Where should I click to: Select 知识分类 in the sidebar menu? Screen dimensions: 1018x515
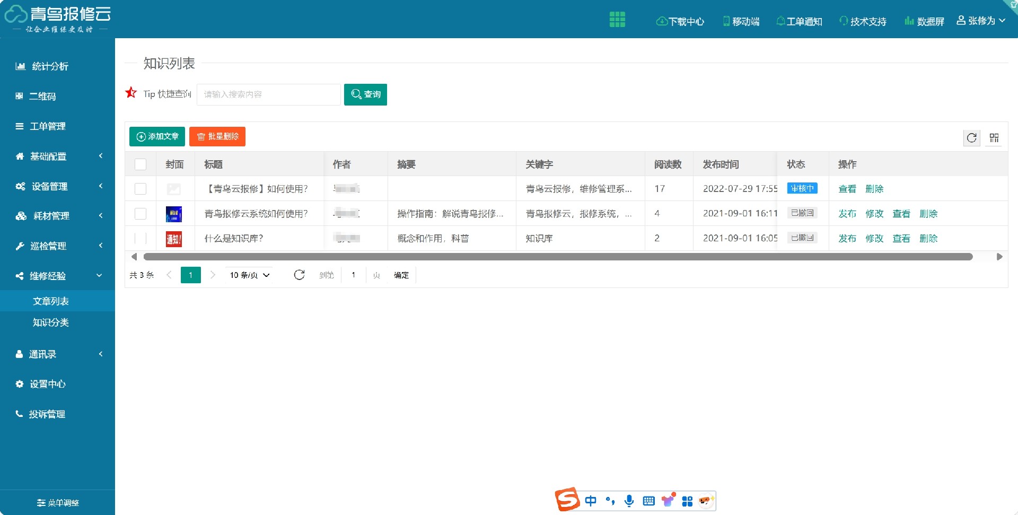(51, 322)
